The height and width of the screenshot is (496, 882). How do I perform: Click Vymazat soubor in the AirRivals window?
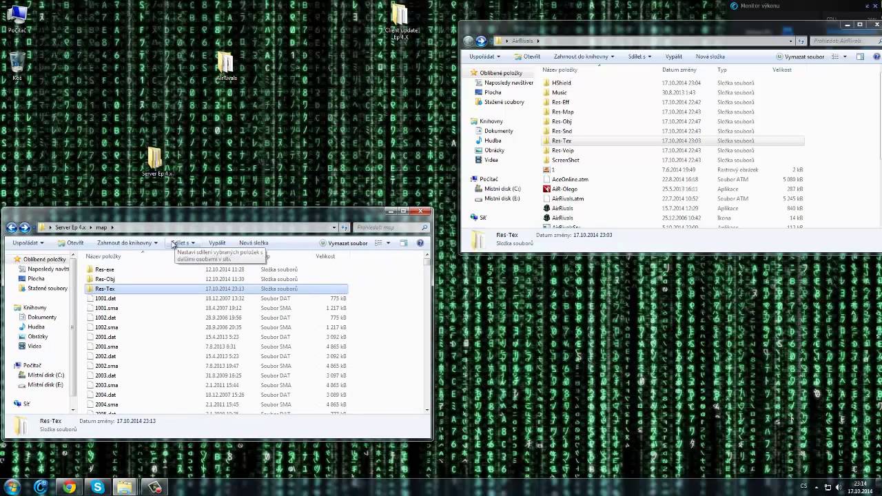point(801,56)
